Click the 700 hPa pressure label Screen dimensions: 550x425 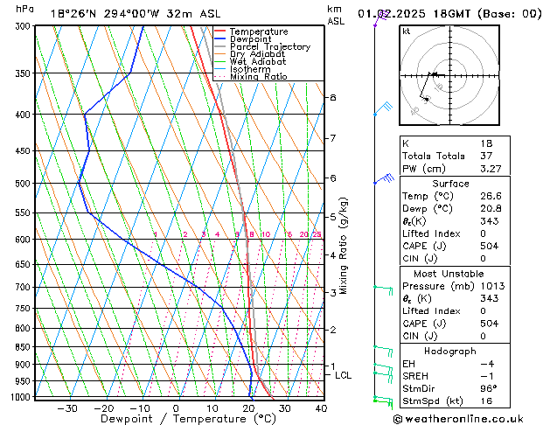pyautogui.click(x=24, y=287)
